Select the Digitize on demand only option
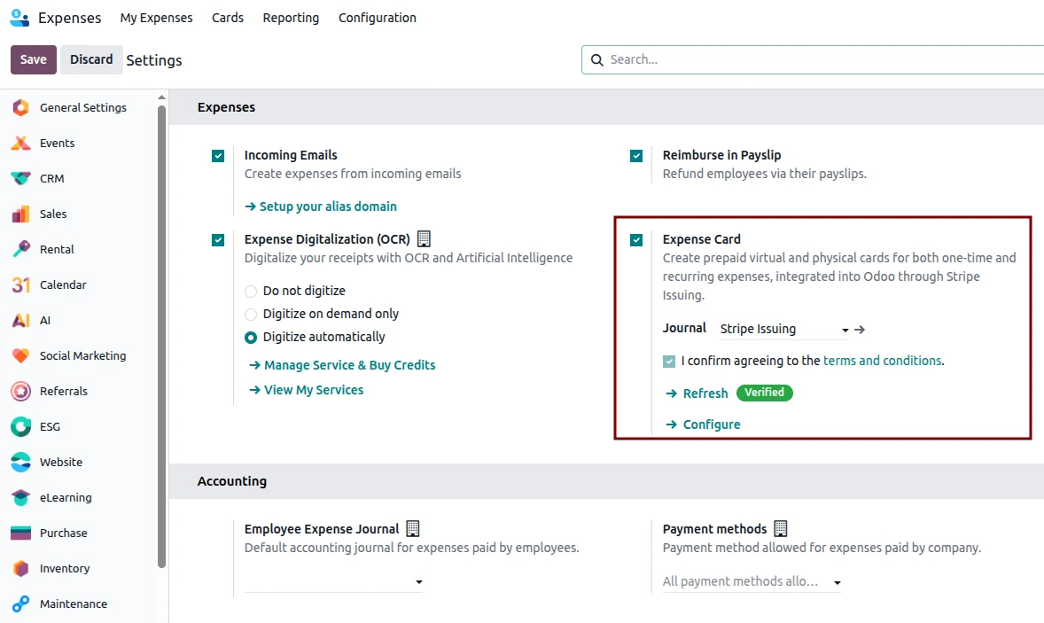 249,314
